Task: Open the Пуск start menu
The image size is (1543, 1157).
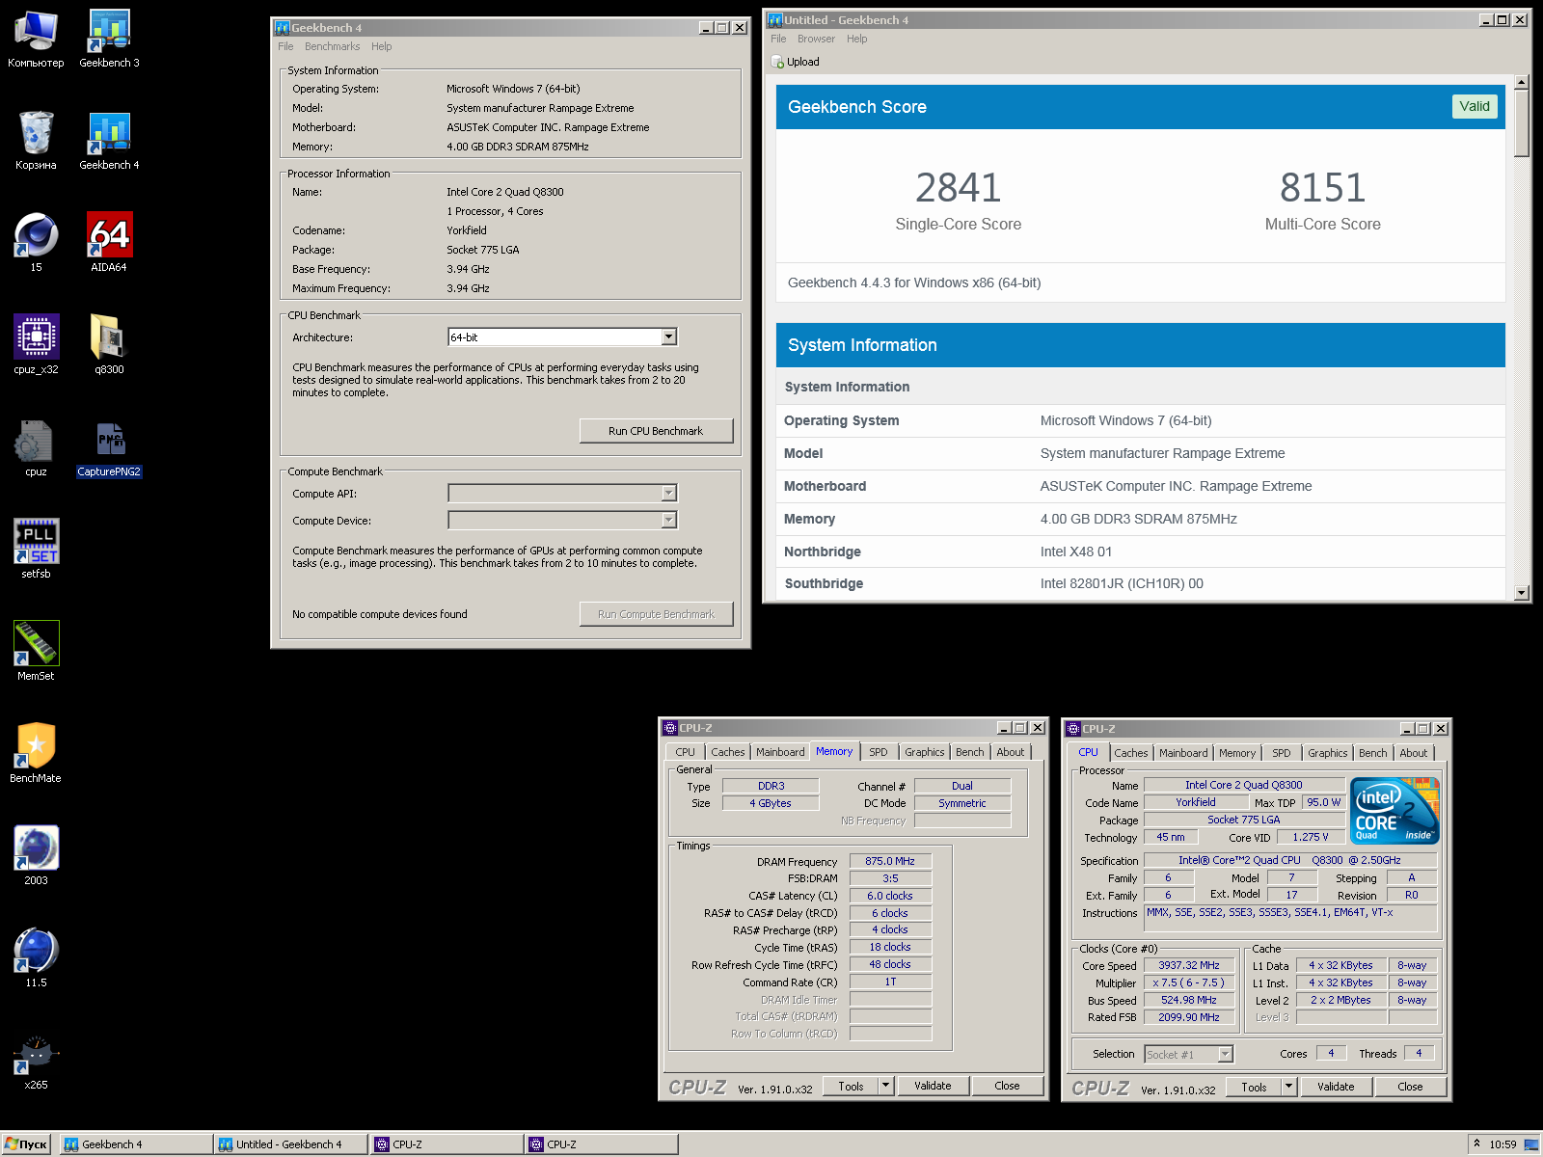Action: (26, 1144)
